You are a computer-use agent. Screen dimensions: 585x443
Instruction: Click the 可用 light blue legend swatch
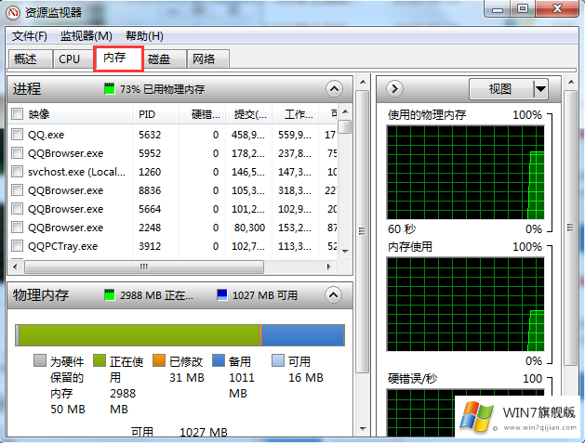[x=278, y=360]
